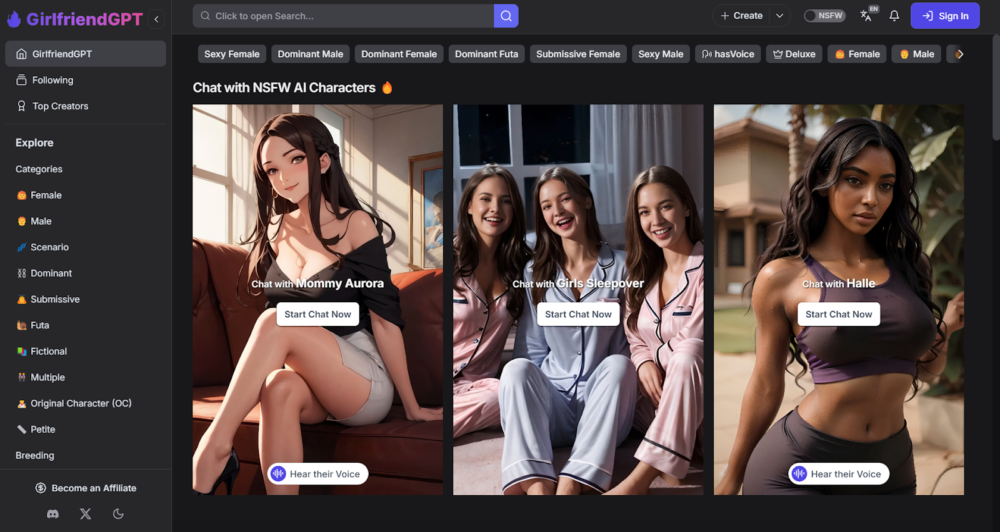The image size is (1000, 532).
Task: Open the Discord icon link
Action: [53, 514]
